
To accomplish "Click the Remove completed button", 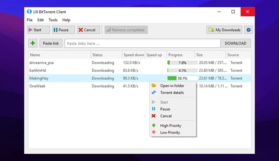I will point(126,30).
